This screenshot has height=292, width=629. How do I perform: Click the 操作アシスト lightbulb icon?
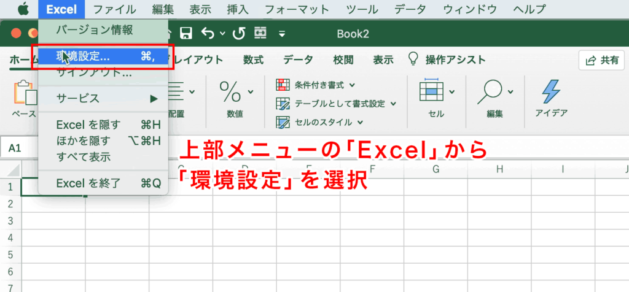pyautogui.click(x=413, y=59)
